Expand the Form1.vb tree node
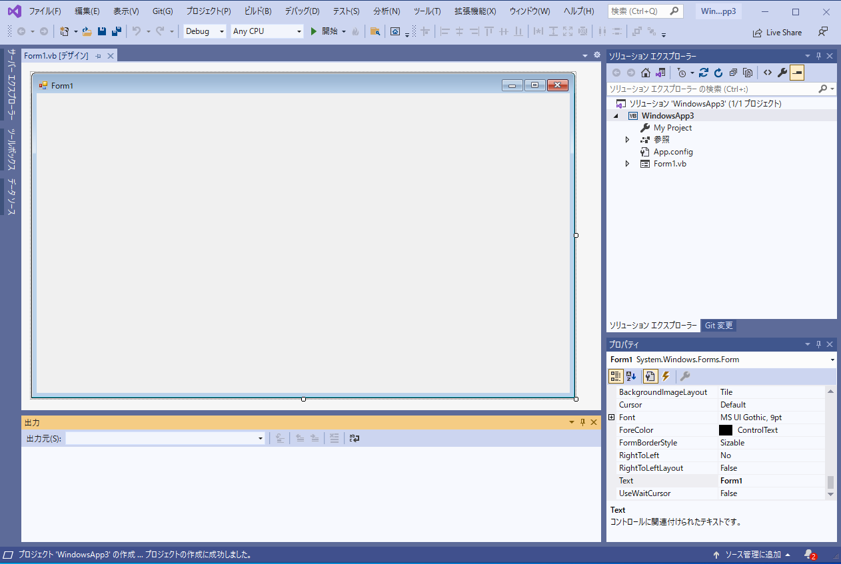Image resolution: width=841 pixels, height=564 pixels. pyautogui.click(x=627, y=164)
